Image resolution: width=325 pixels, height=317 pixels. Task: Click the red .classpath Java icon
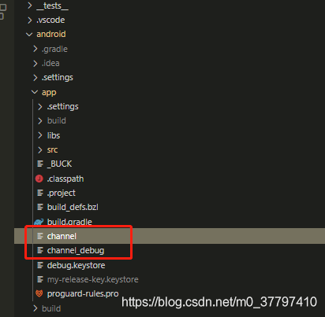pyautogui.click(x=39, y=179)
